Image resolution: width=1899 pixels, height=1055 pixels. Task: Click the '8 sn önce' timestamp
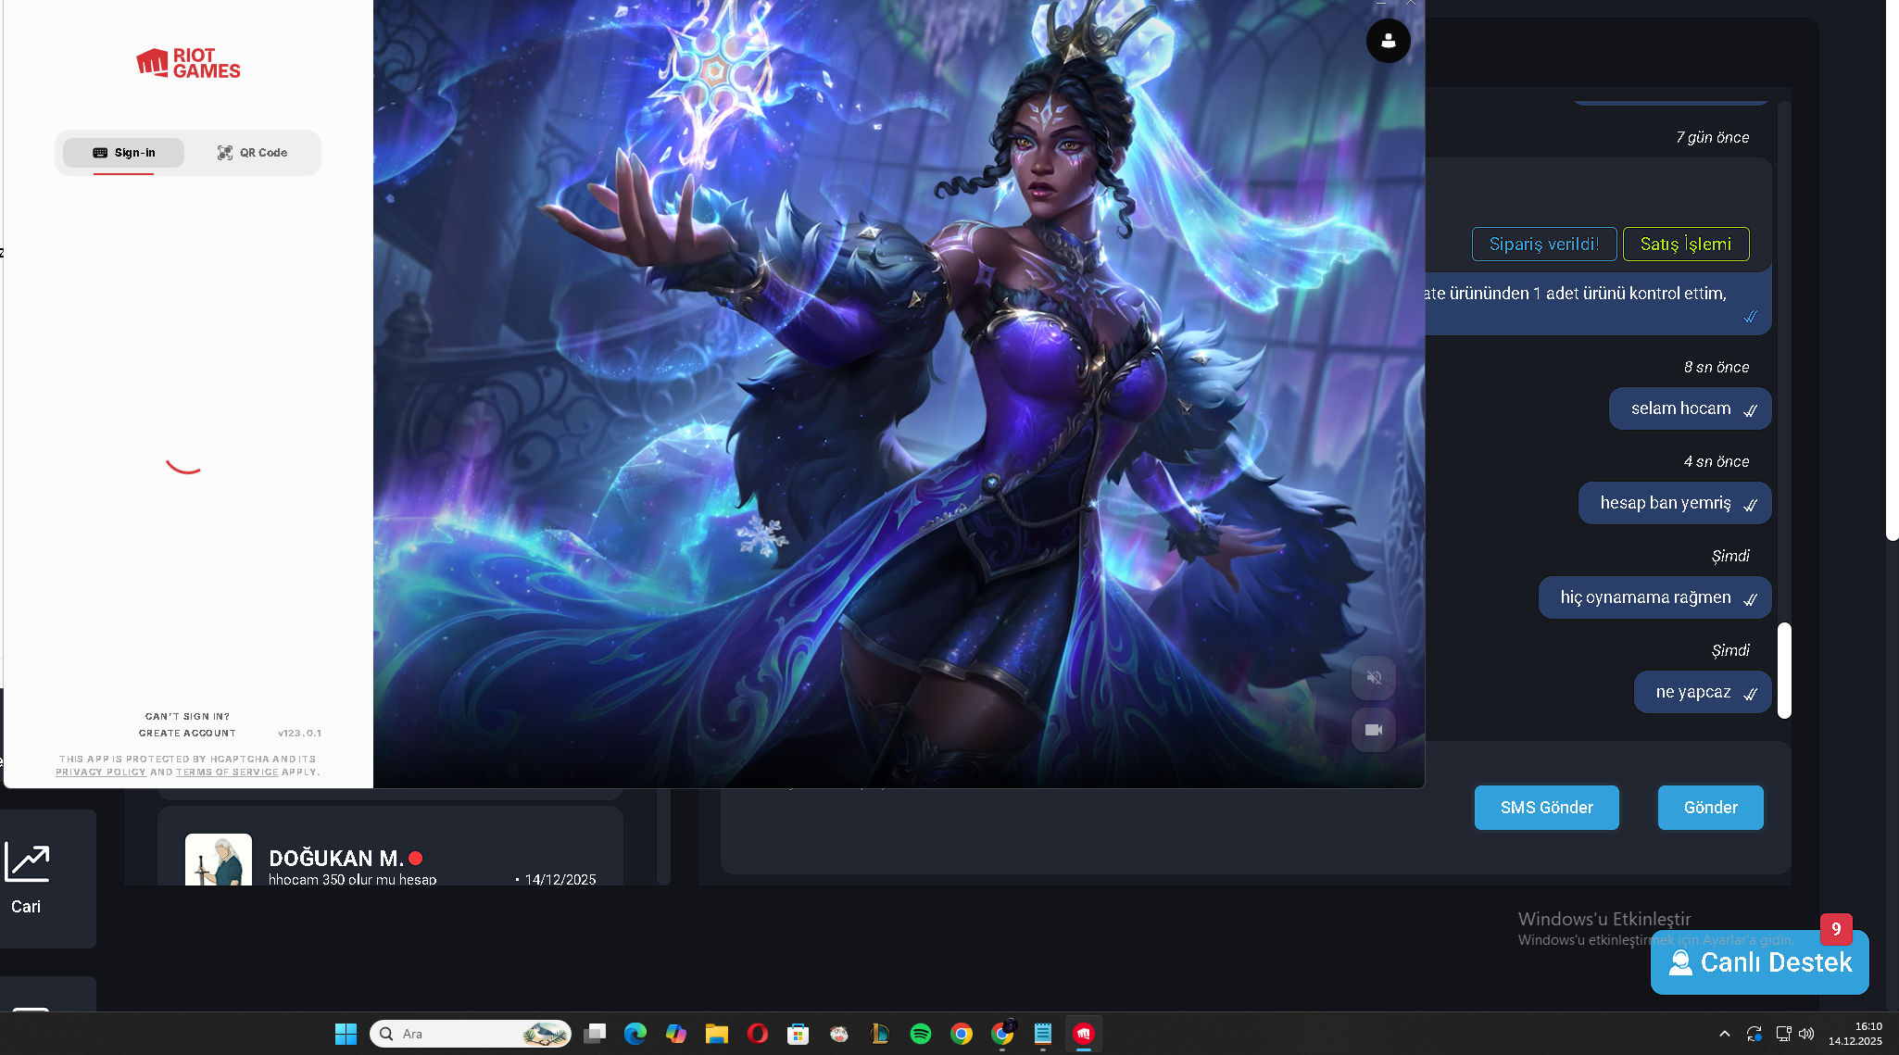1717,367
